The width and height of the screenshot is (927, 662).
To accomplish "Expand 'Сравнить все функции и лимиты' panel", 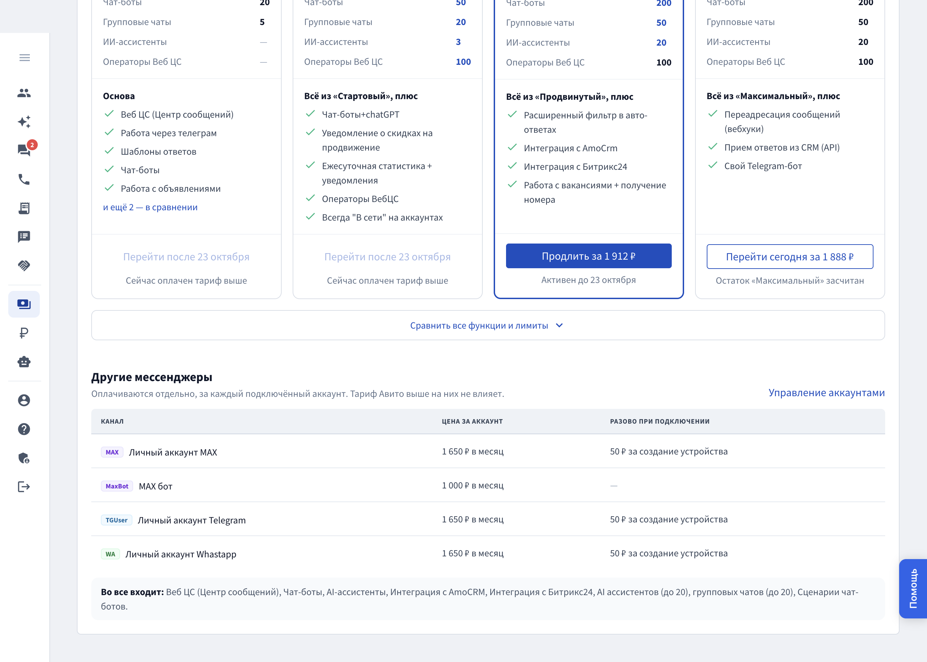I will point(488,325).
